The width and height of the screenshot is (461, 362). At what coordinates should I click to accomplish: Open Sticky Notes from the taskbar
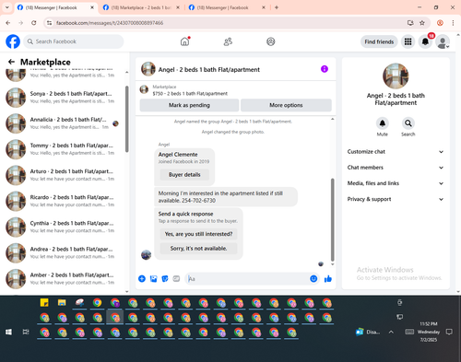click(44, 303)
